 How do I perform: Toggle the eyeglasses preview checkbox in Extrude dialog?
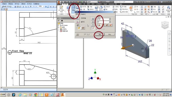click(87, 35)
